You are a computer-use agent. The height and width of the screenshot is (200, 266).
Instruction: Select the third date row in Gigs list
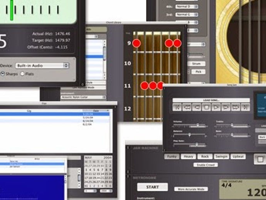(x=55, y=121)
